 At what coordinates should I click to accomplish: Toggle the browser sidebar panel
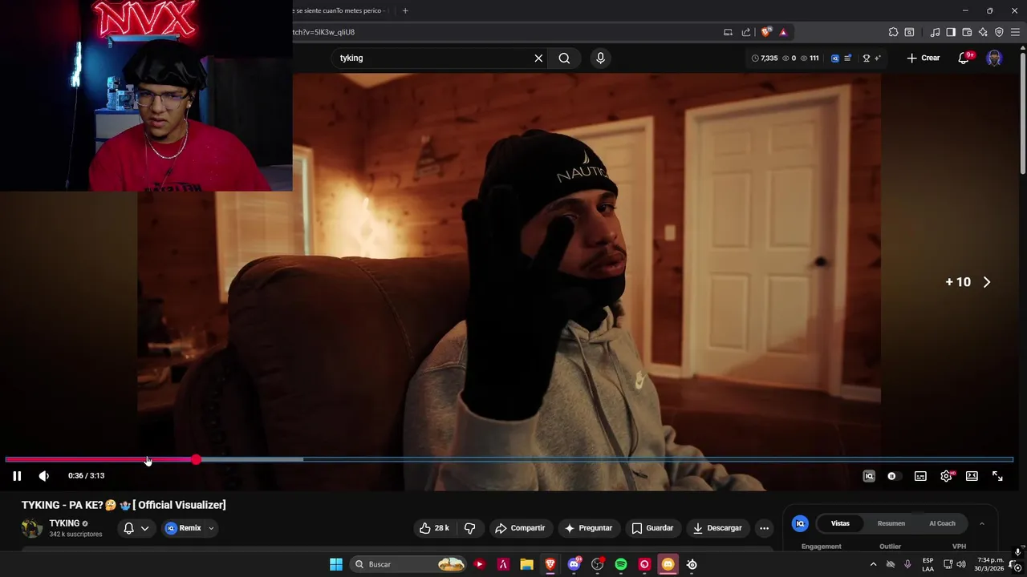[951, 32]
